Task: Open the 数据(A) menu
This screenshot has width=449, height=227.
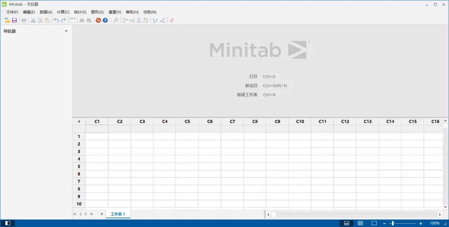Action: (46, 12)
